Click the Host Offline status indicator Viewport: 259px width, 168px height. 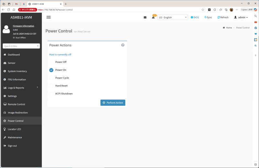tap(19, 38)
